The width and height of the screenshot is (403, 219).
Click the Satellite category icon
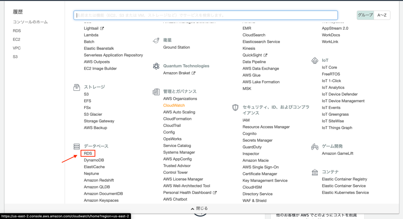click(x=156, y=40)
